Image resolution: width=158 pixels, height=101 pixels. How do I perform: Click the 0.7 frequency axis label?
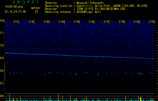coord(2,83)
